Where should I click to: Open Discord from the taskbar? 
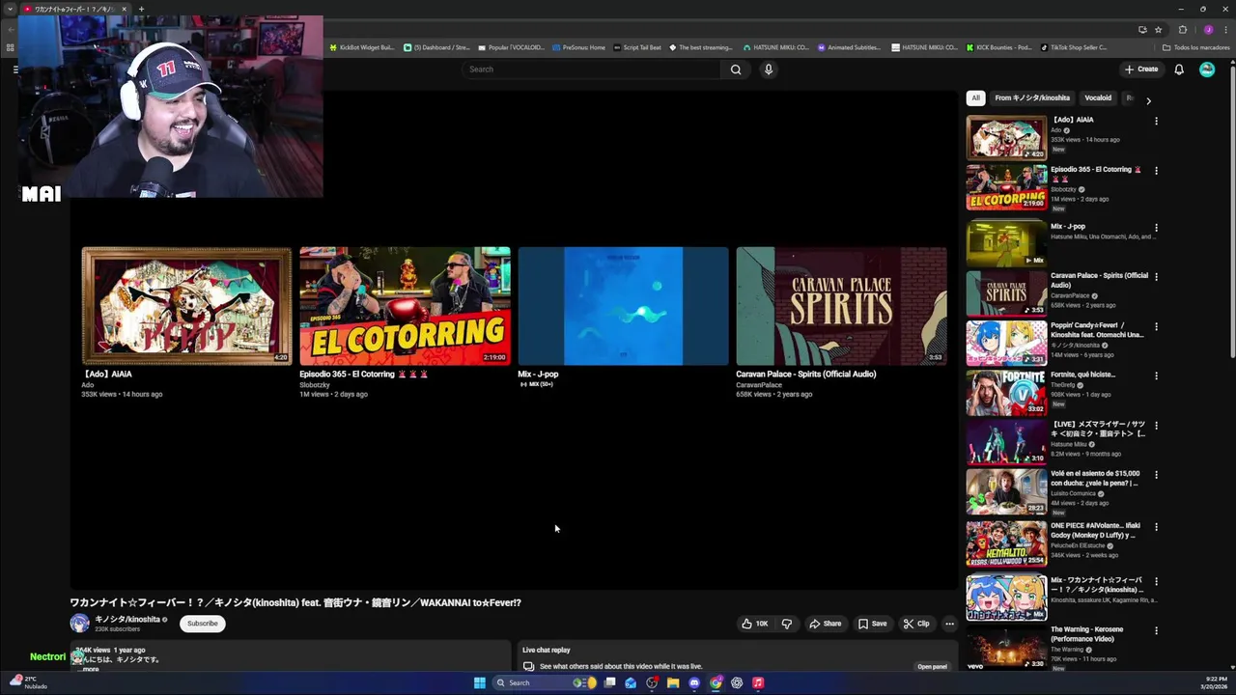[694, 682]
